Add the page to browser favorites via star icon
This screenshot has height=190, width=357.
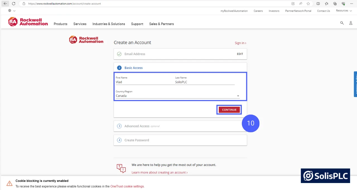(x=308, y=4)
